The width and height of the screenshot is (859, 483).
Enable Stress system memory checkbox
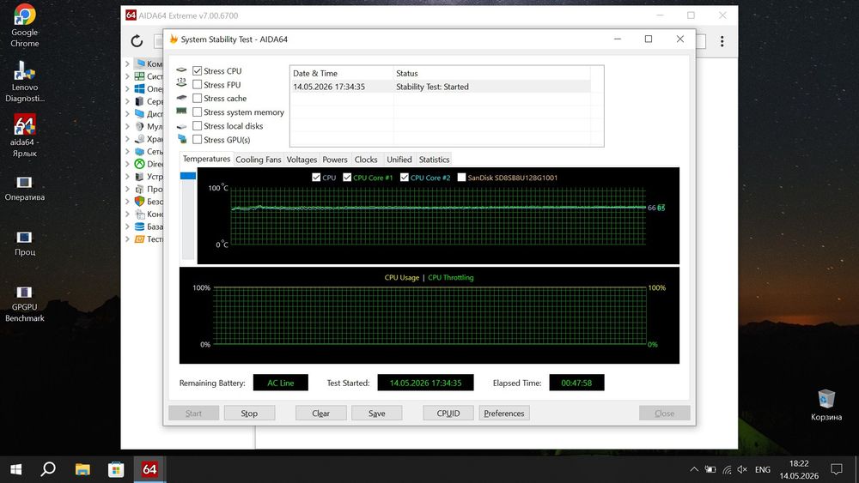click(198, 112)
